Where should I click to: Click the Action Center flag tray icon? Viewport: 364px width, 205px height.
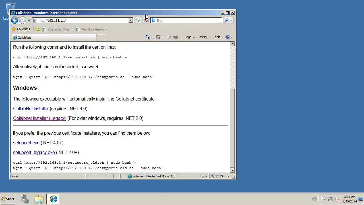pyautogui.click(x=323, y=199)
